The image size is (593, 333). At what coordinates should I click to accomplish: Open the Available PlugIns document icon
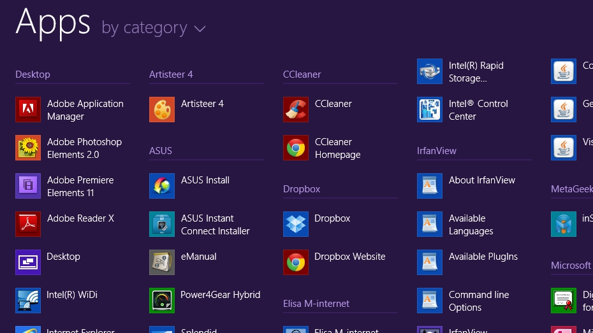pos(430,262)
